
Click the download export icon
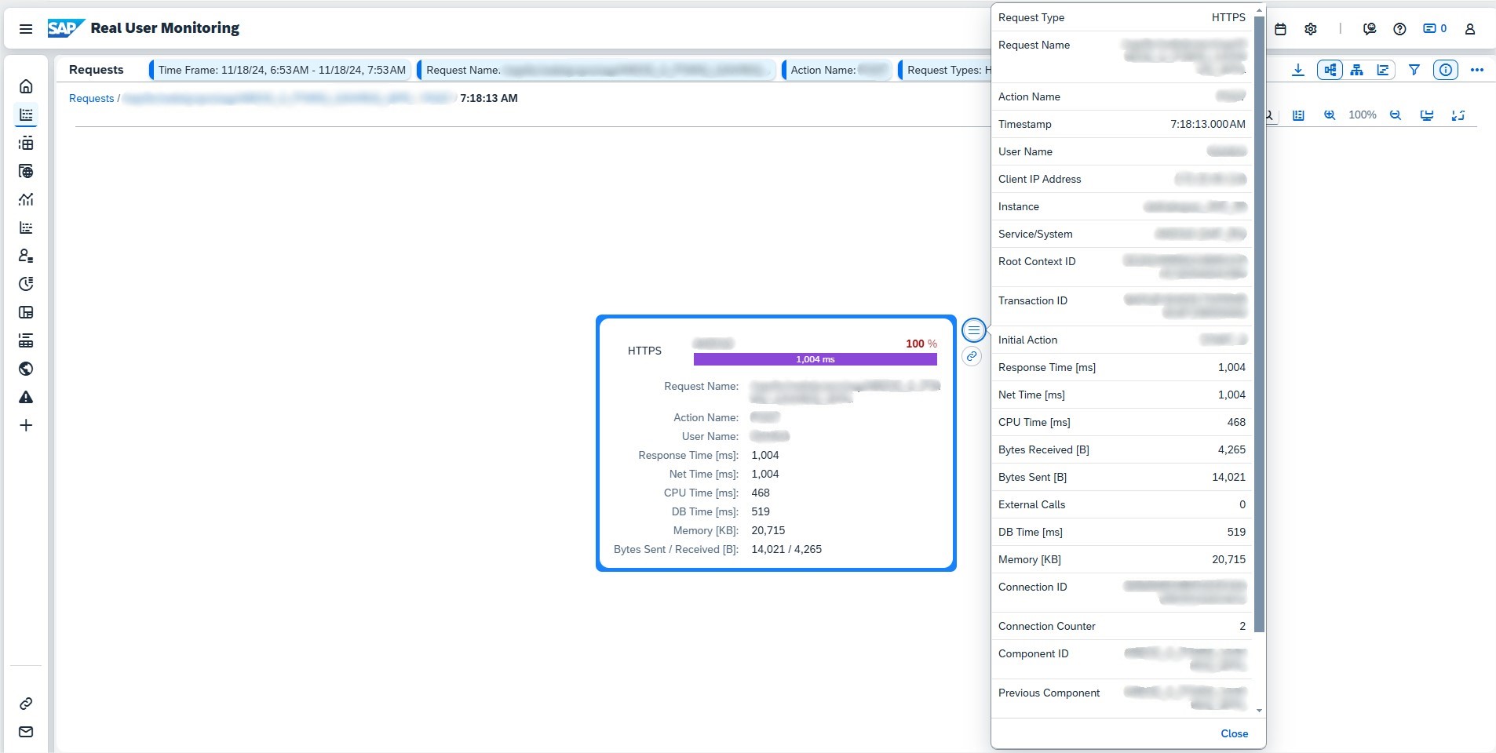(1298, 70)
